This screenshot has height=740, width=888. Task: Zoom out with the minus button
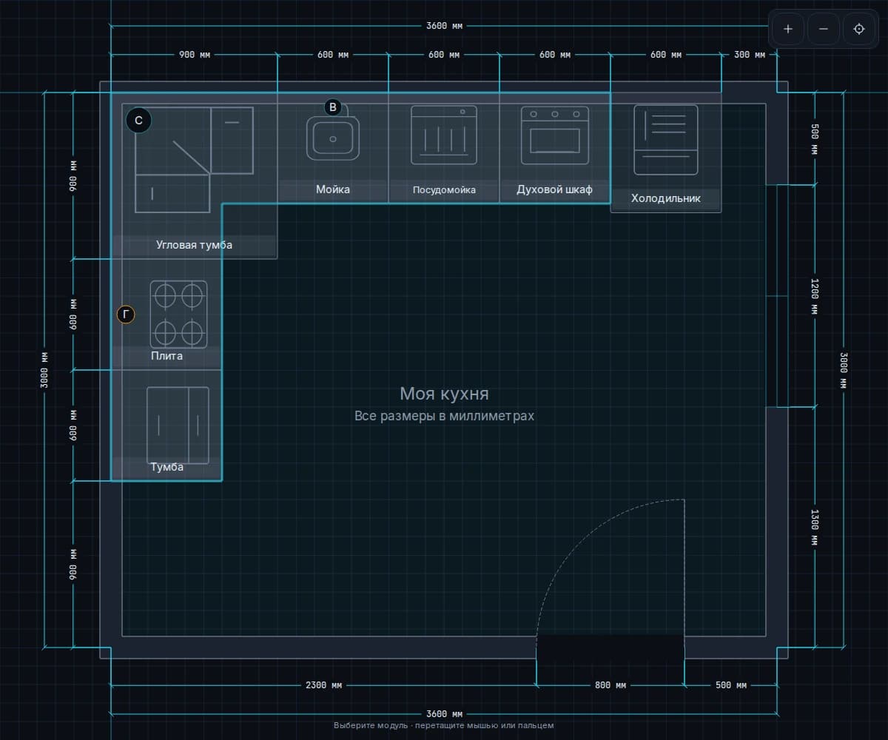[x=824, y=29]
